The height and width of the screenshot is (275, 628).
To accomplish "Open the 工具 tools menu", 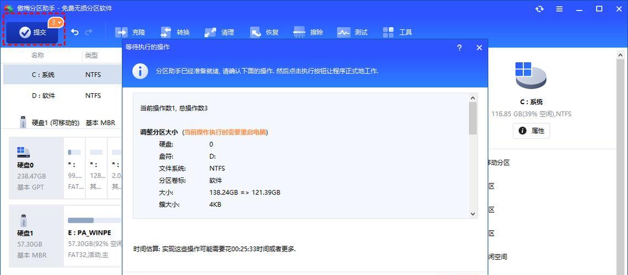I will [397, 33].
